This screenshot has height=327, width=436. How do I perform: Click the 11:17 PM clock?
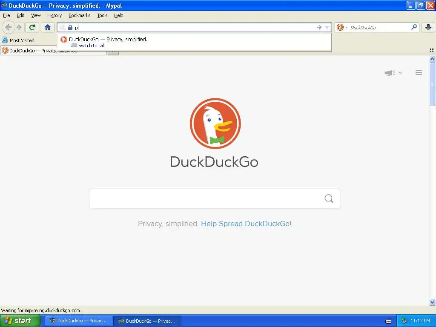point(420,321)
